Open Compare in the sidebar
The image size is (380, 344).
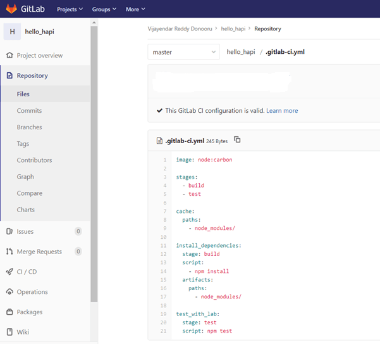pos(30,193)
